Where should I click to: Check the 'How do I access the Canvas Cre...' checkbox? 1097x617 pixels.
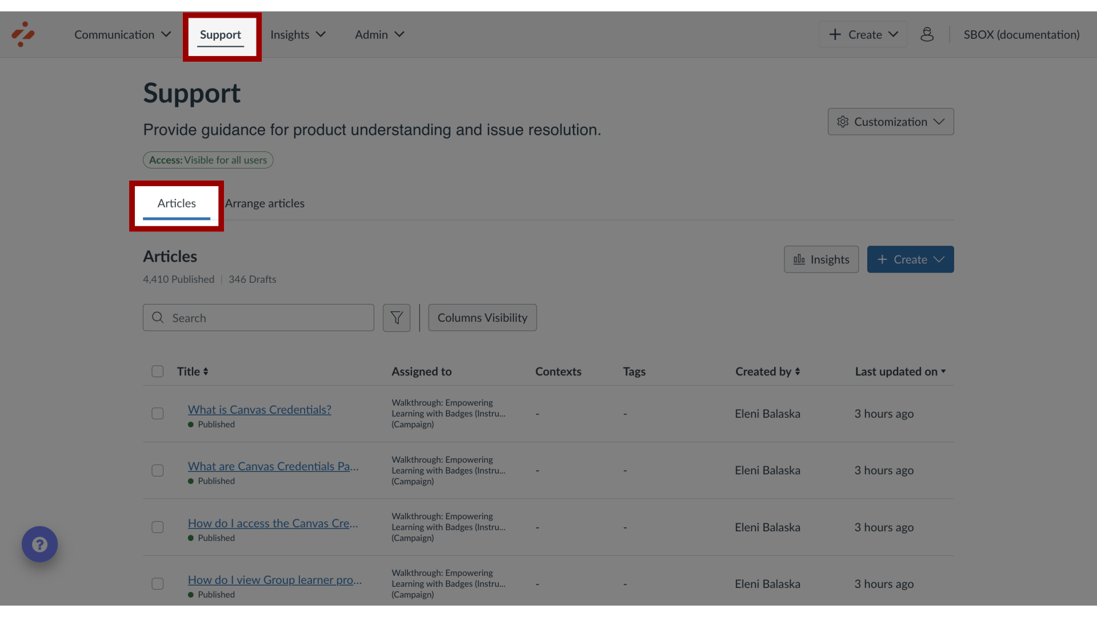[158, 527]
